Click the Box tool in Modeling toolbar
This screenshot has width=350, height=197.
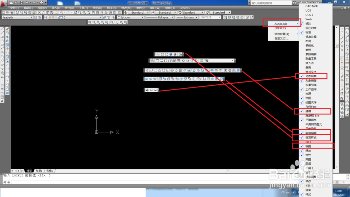[151, 70]
